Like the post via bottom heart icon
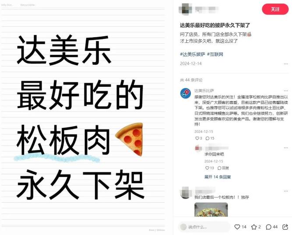The image size is (292, 235). pos(237,227)
